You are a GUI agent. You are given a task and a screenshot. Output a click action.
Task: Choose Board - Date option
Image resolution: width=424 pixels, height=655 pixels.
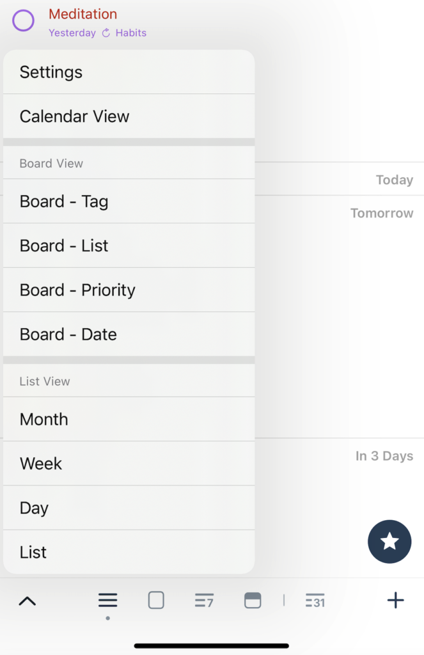(x=129, y=334)
